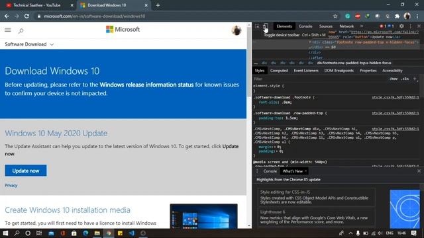Expand the Software Download dropdown
This screenshot has height=238, width=424.
click(x=29, y=44)
